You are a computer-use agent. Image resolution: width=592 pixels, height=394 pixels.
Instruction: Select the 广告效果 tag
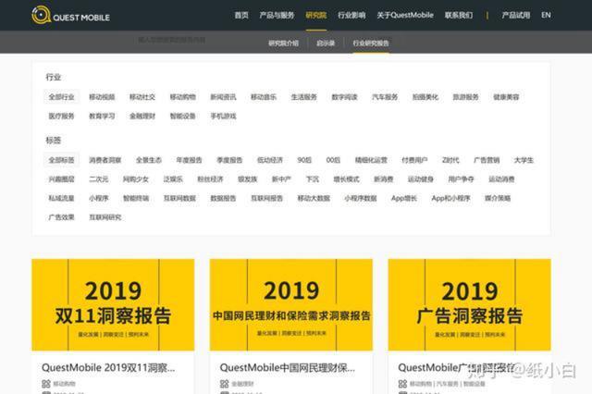(62, 217)
